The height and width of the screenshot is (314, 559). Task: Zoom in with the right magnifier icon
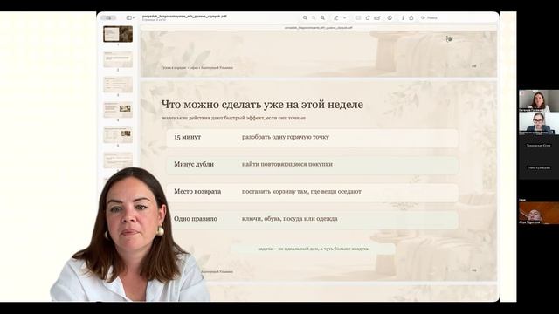322,17
